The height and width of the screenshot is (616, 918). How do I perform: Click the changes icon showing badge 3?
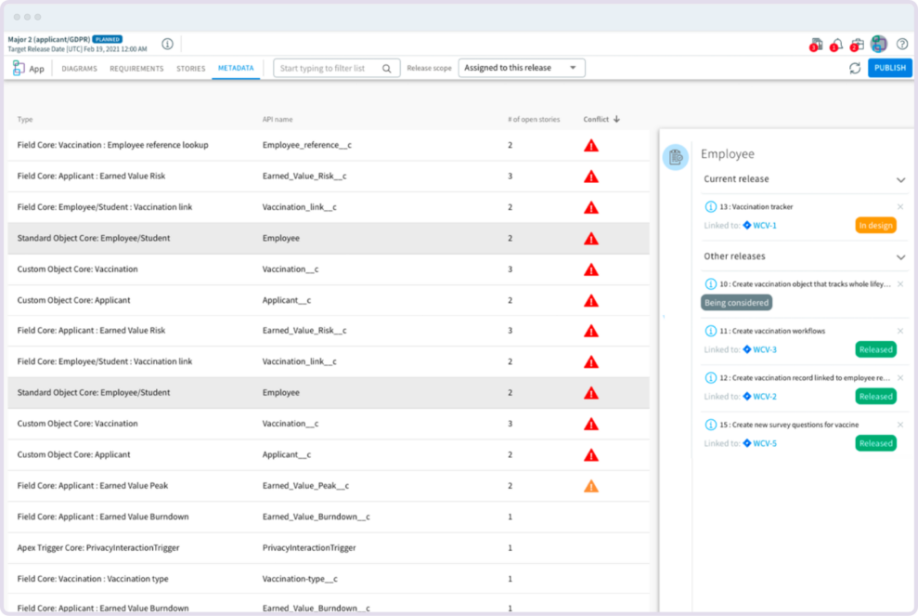click(817, 44)
